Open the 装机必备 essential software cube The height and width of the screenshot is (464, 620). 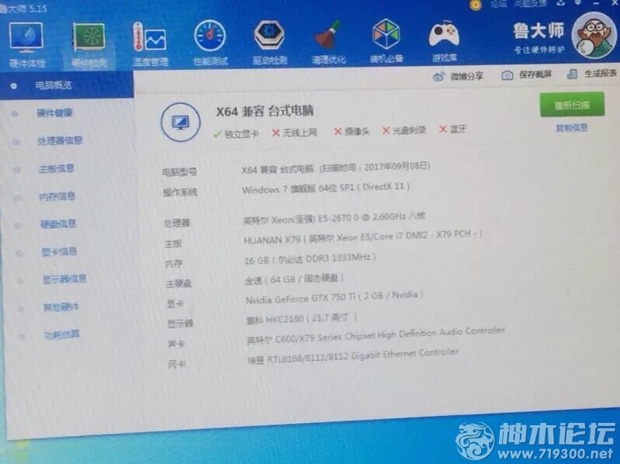point(386,41)
